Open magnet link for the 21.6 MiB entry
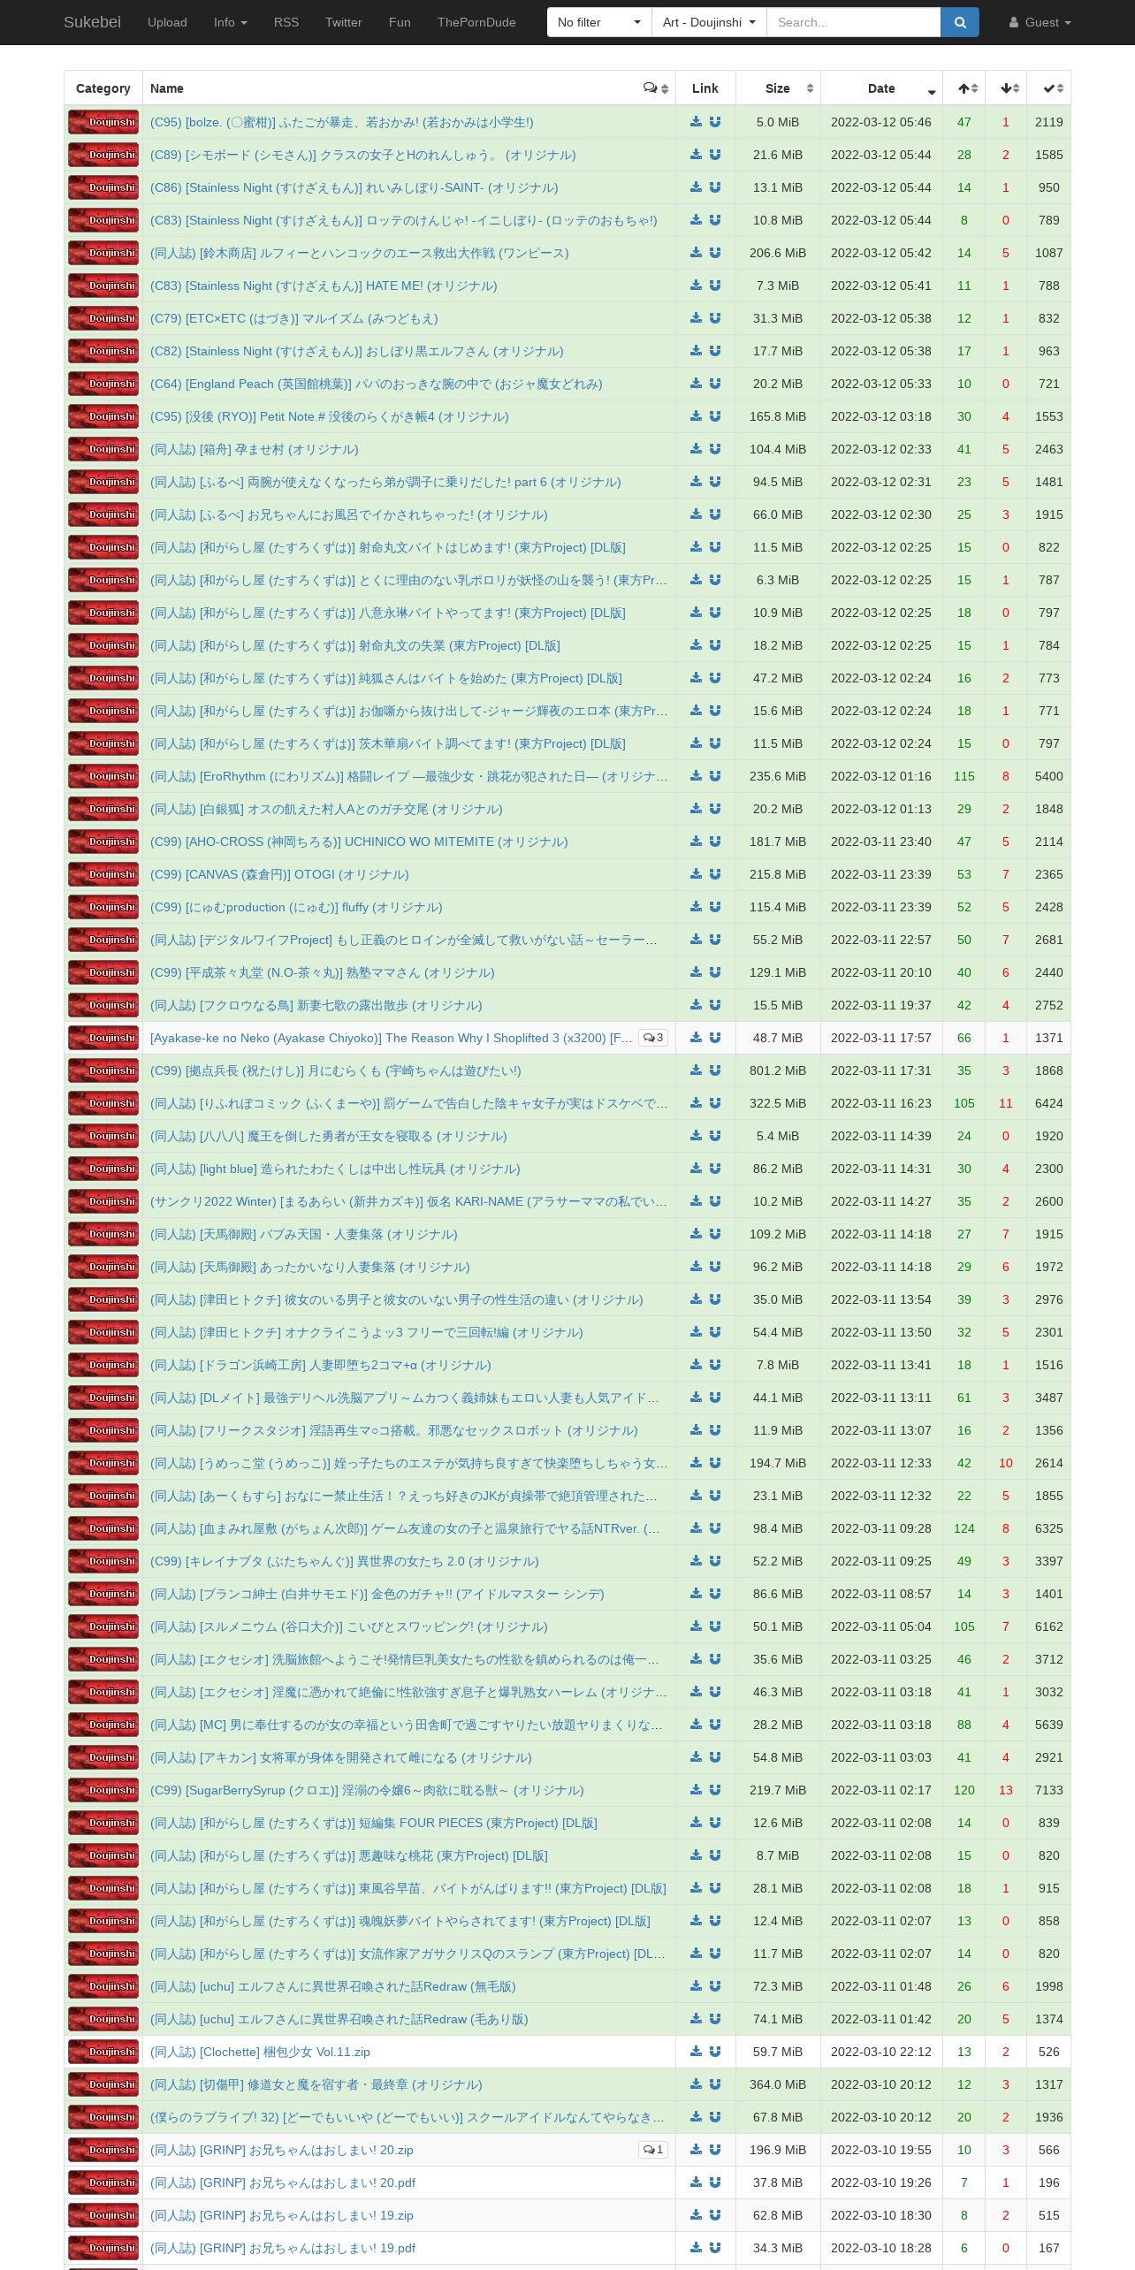The image size is (1135, 2270). click(x=715, y=155)
